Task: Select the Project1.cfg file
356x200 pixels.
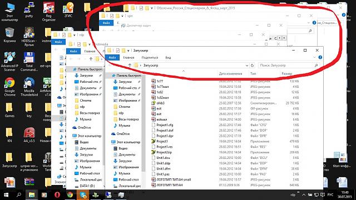Action: (165, 125)
